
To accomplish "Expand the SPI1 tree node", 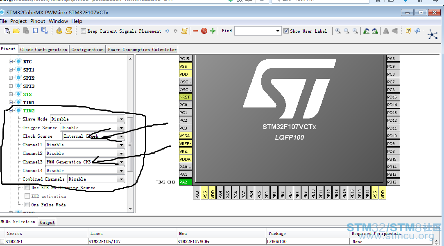I will click(x=11, y=70).
